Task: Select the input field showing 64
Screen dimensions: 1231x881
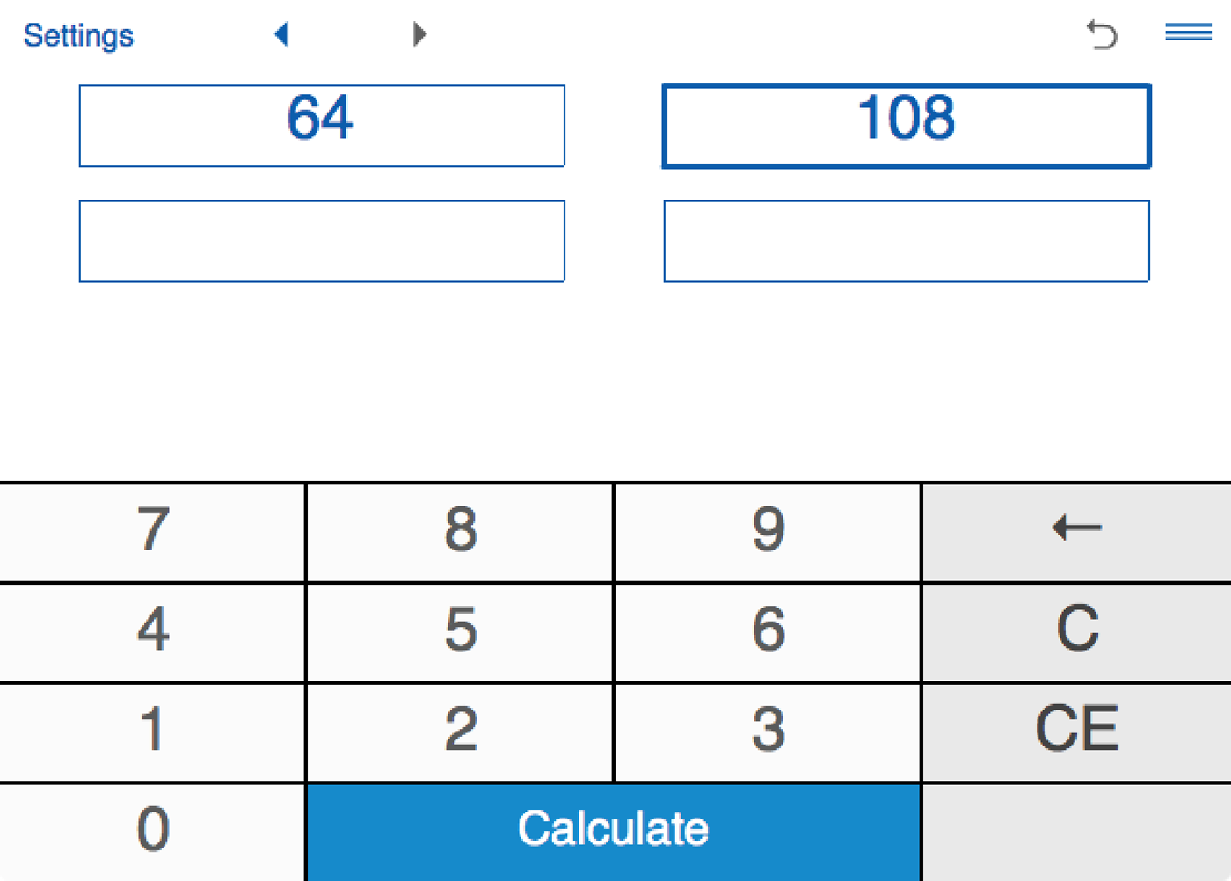Action: [322, 126]
